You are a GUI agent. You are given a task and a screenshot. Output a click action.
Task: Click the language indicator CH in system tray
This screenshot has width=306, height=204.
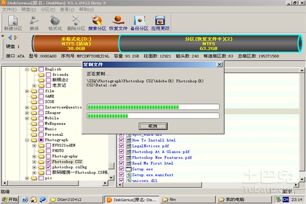pyautogui.click(x=286, y=199)
